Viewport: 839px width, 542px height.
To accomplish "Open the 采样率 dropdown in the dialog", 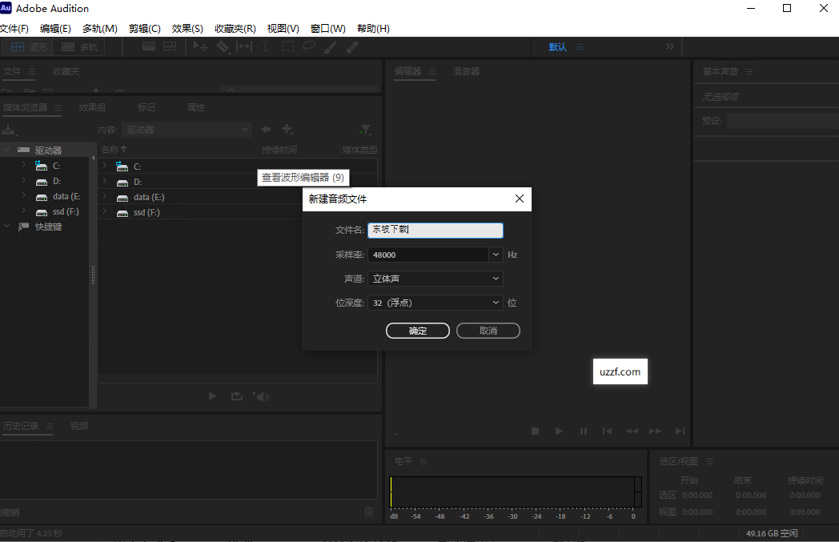I will click(496, 254).
